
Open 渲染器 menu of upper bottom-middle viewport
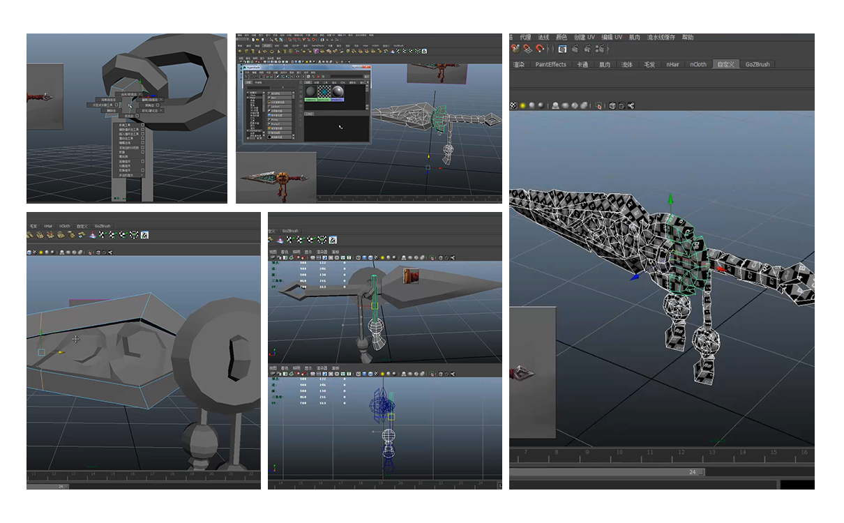coord(322,251)
